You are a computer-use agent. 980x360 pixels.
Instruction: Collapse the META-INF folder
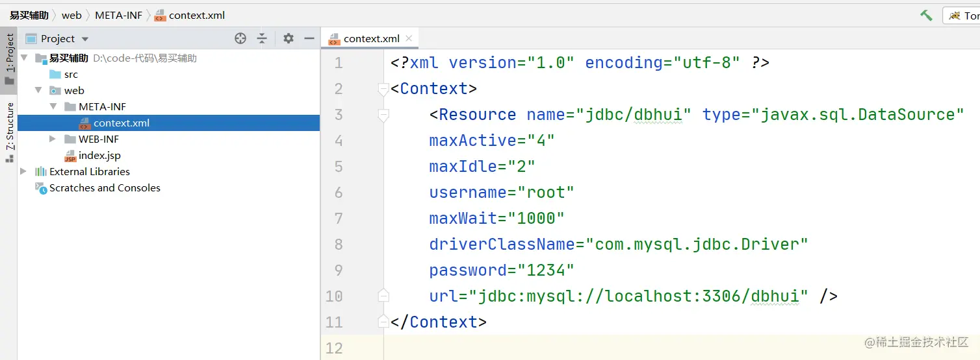click(53, 106)
